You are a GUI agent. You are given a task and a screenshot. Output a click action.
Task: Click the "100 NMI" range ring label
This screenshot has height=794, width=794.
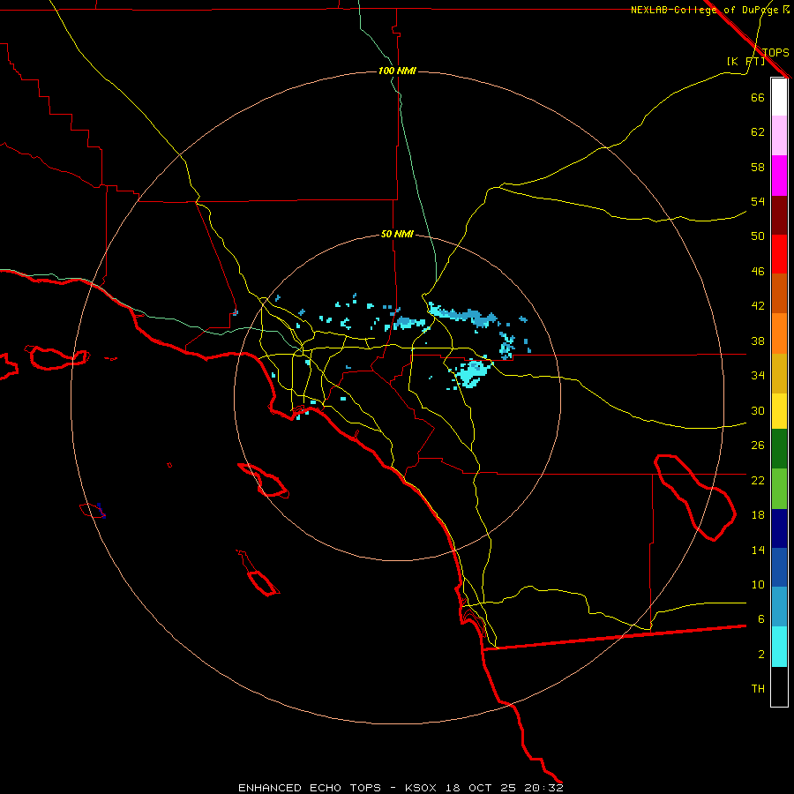(397, 71)
